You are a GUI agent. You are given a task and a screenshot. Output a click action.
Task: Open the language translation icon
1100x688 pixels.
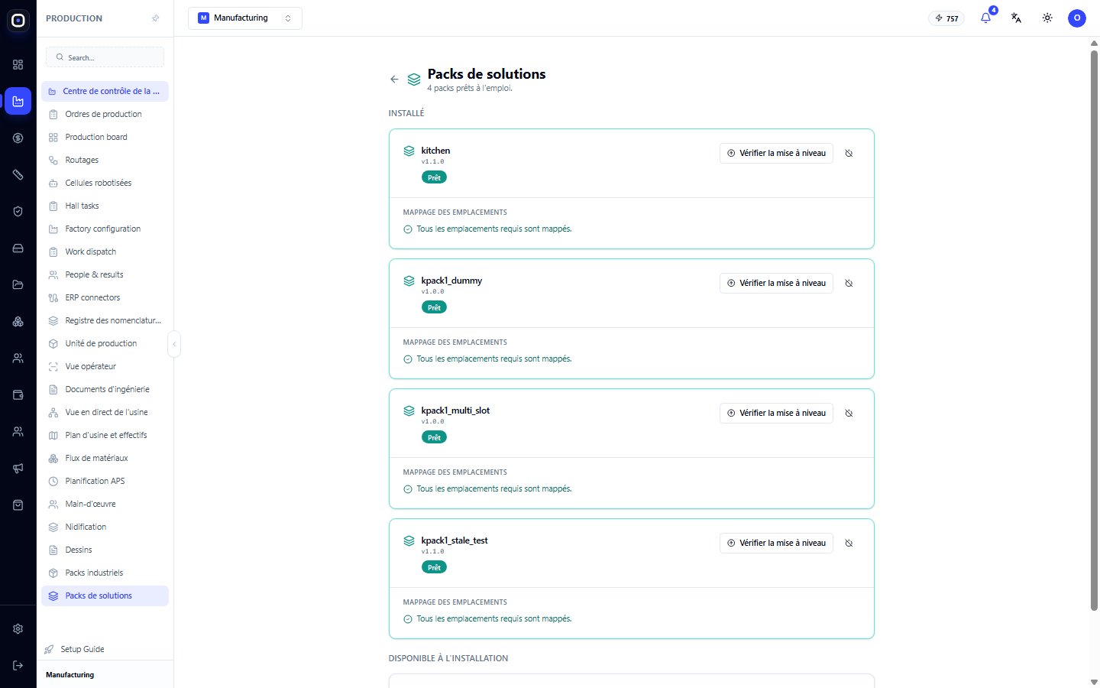pyautogui.click(x=1017, y=18)
